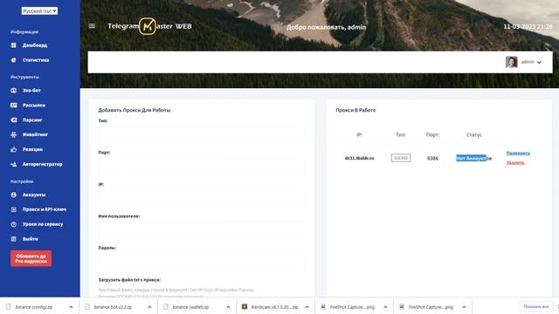Open Реакции menu item
The height and width of the screenshot is (314, 559).
pos(32,149)
